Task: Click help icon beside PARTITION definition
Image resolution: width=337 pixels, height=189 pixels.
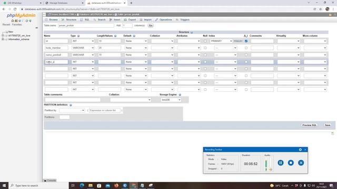Action: (71, 105)
